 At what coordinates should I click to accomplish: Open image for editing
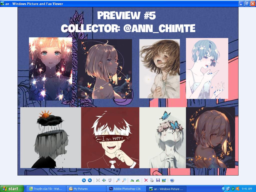tap(164, 180)
